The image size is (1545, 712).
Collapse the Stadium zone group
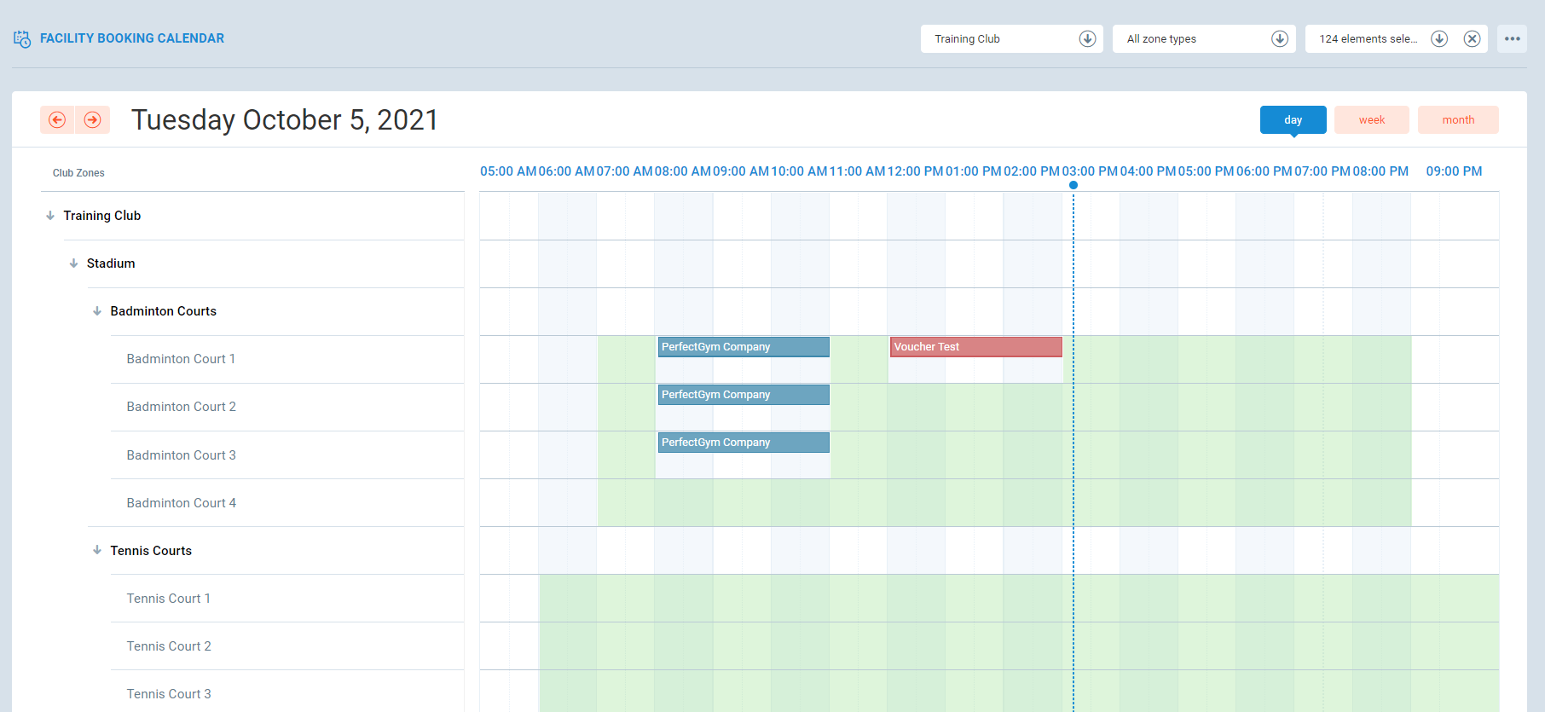coord(74,263)
